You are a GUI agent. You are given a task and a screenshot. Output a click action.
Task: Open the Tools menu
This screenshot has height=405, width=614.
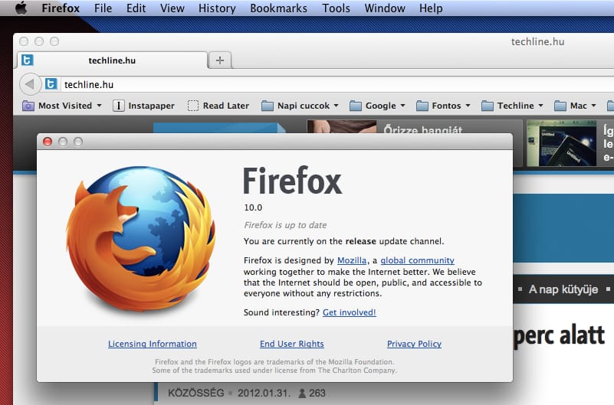click(x=336, y=8)
